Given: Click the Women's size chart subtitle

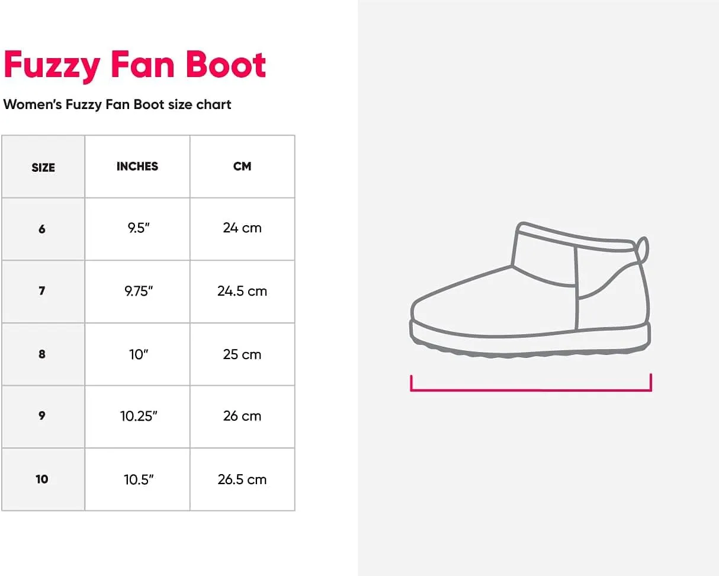Looking at the screenshot, I should point(117,104).
